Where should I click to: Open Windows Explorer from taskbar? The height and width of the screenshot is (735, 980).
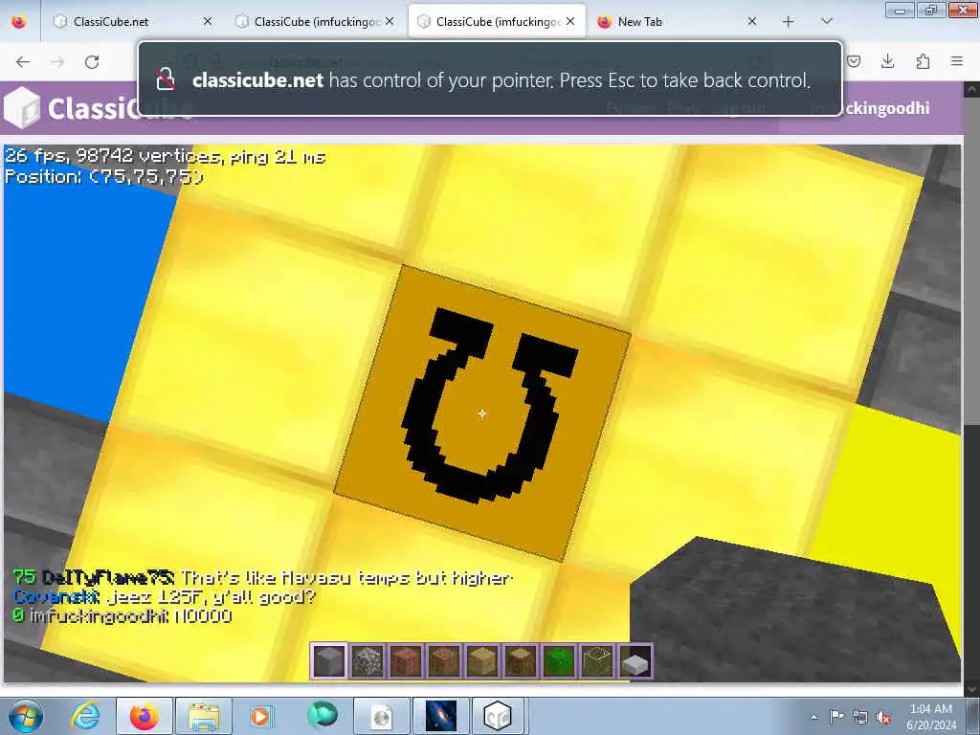203,716
